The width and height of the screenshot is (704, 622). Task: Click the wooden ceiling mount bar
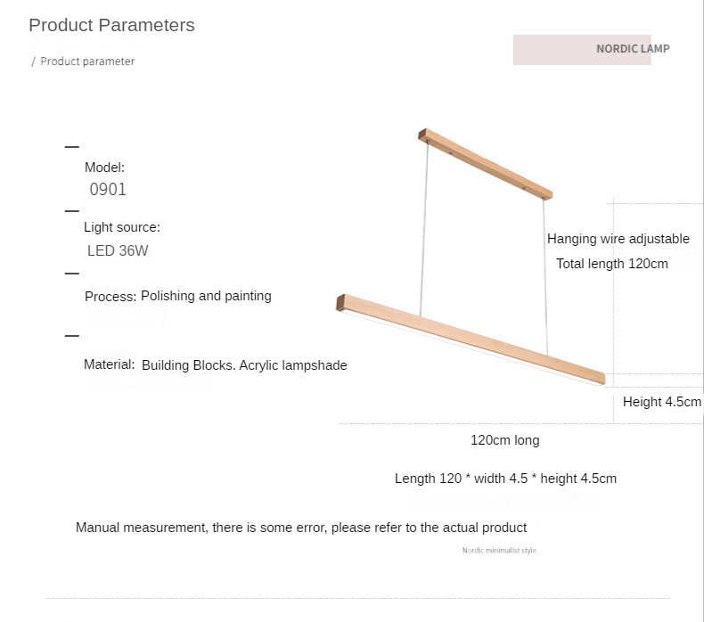tap(486, 163)
